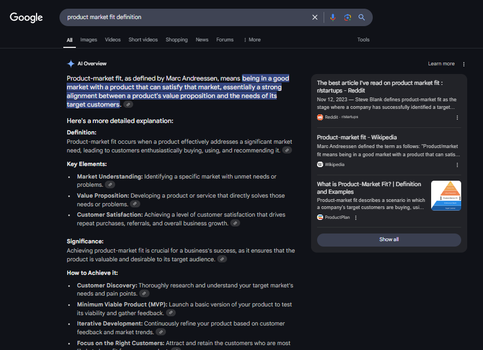Click link chip in Customer Discovery bullet
This screenshot has height=350, width=483.
[x=144, y=293]
